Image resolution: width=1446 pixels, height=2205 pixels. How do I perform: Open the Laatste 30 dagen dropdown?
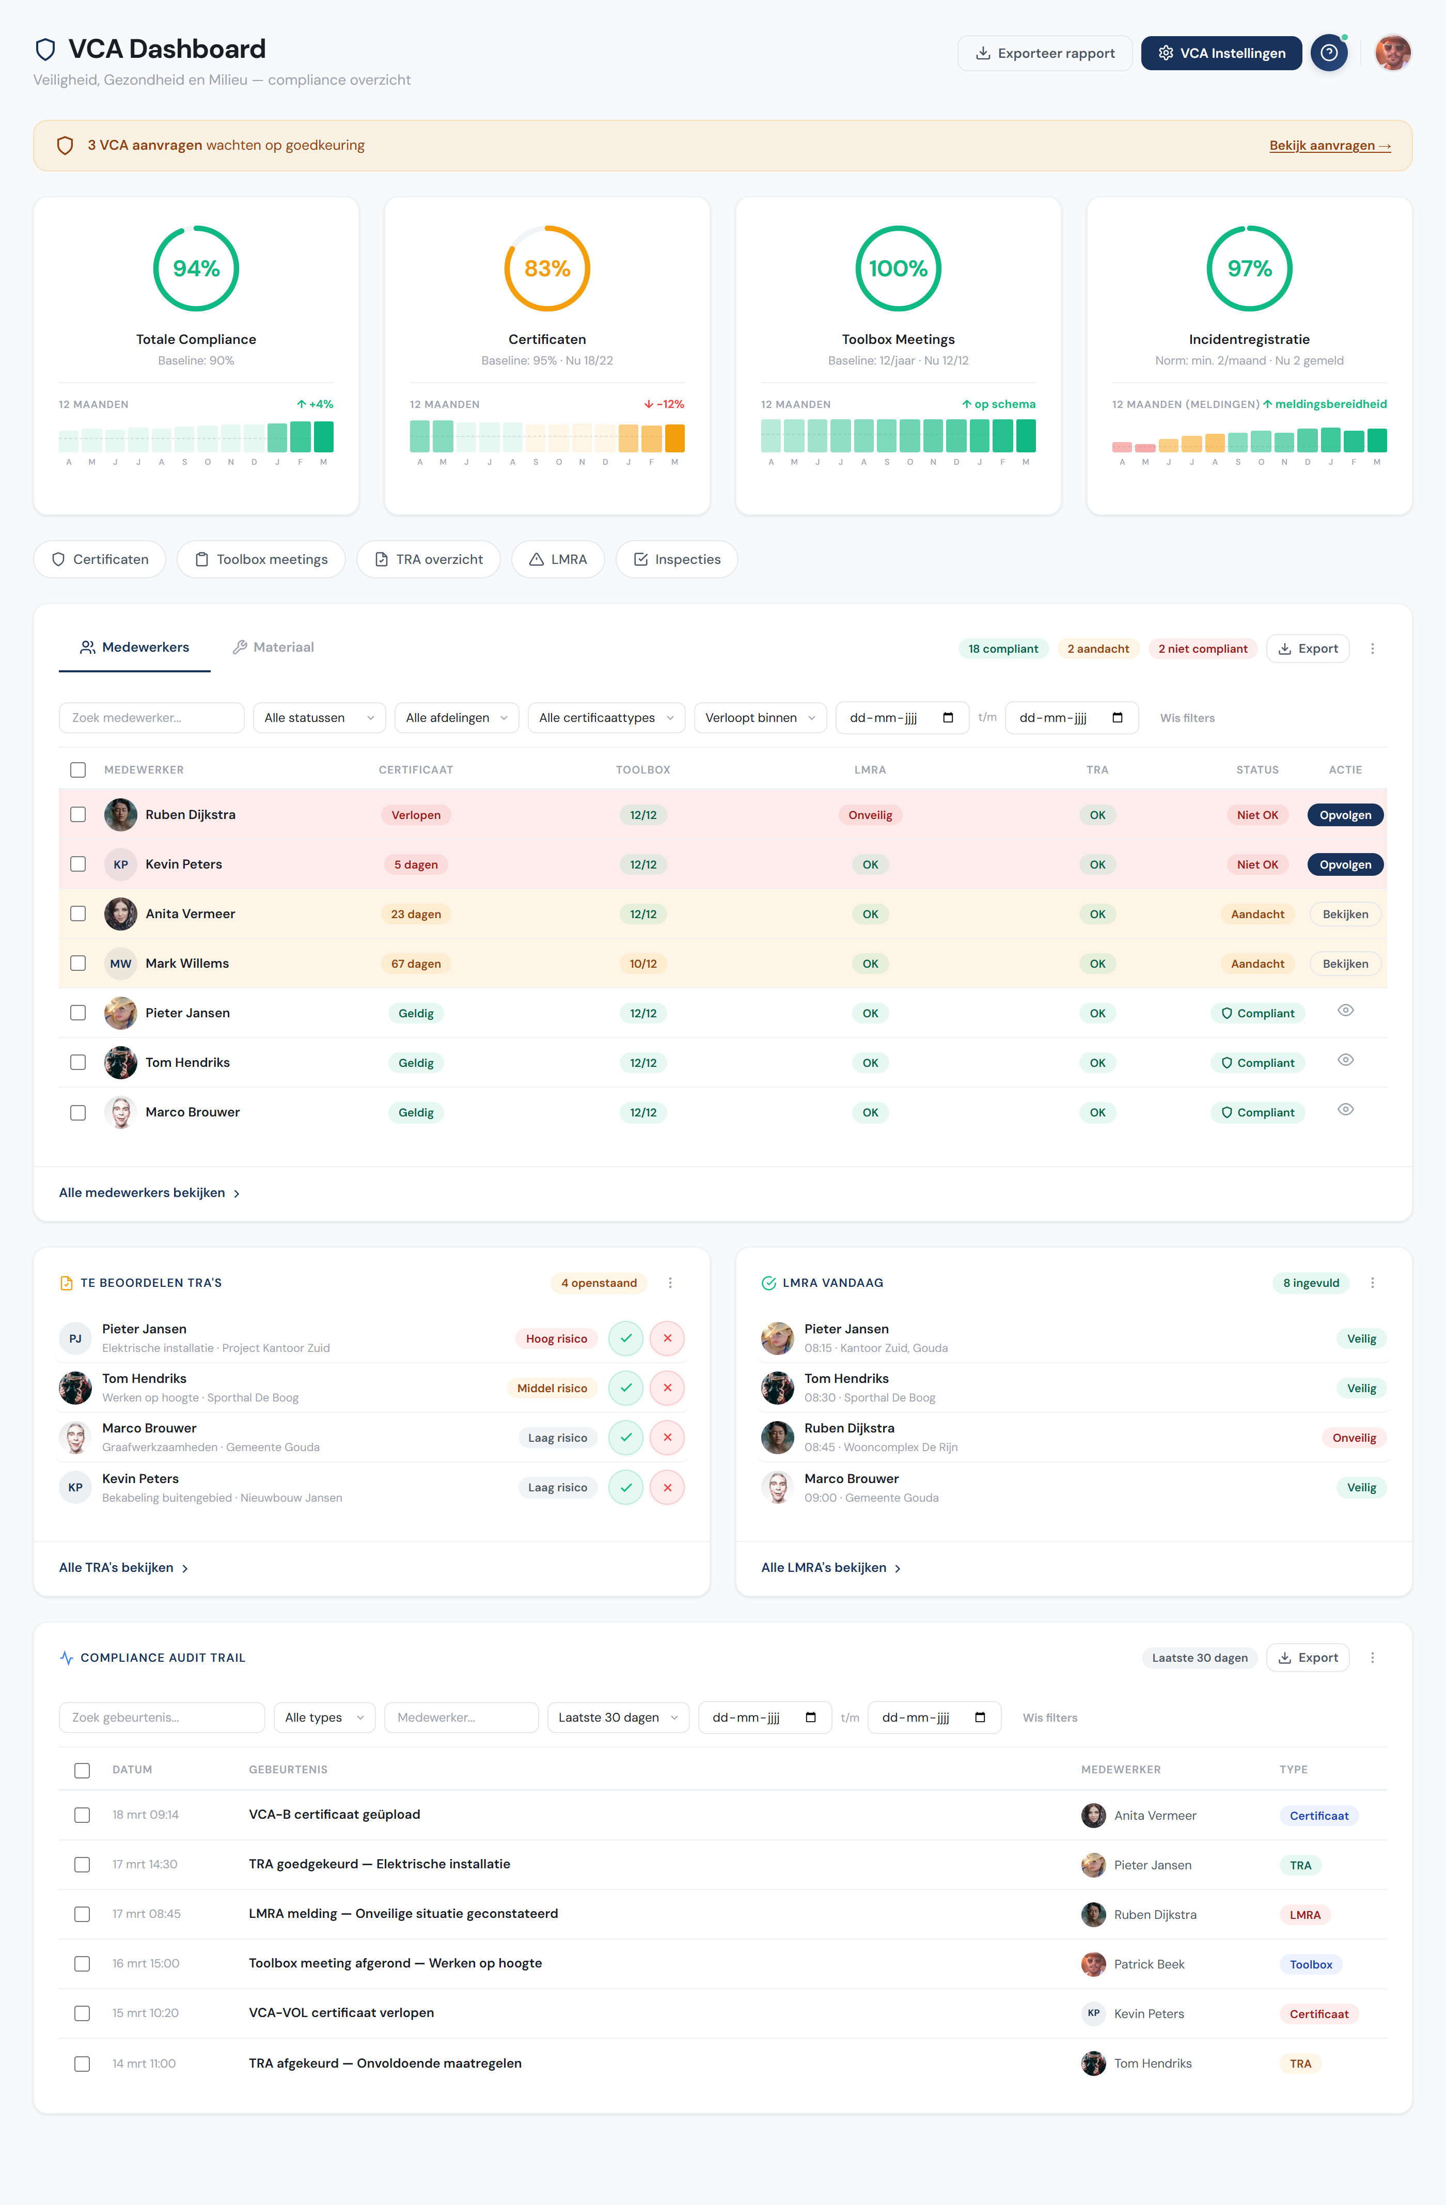point(617,1716)
